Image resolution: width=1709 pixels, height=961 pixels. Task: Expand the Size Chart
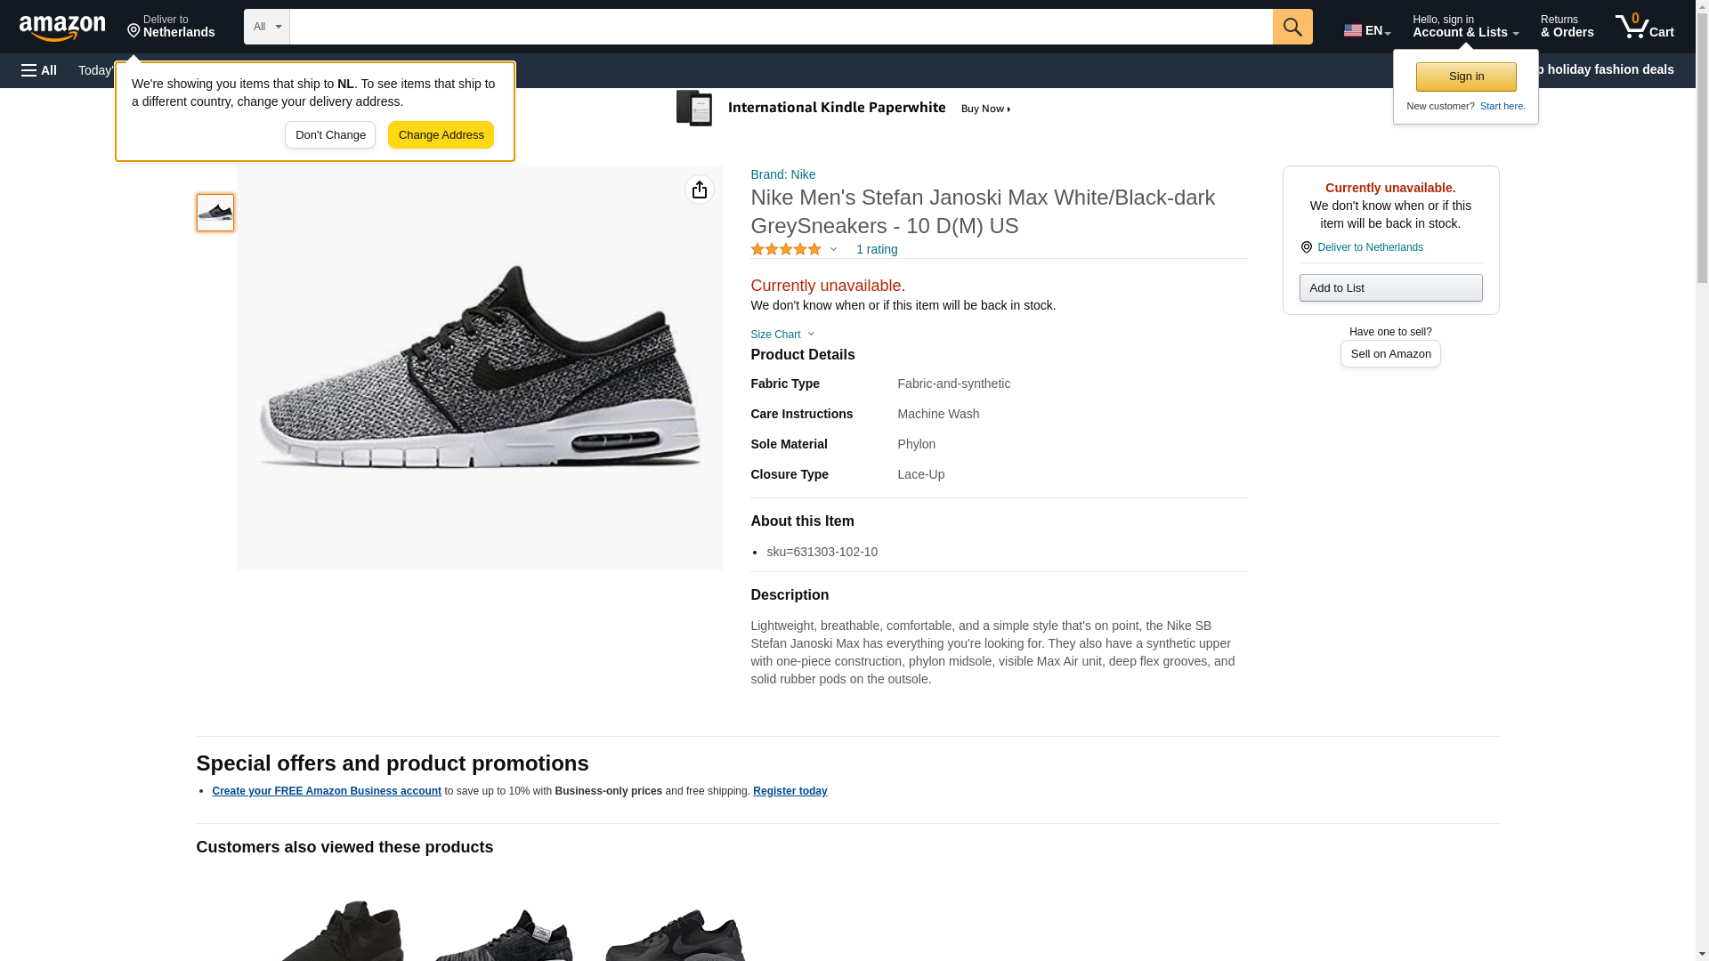click(782, 335)
